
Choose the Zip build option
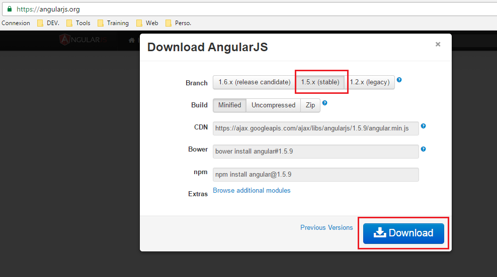click(310, 105)
